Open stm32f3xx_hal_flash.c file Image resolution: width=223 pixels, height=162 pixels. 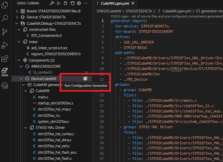click(55, 158)
